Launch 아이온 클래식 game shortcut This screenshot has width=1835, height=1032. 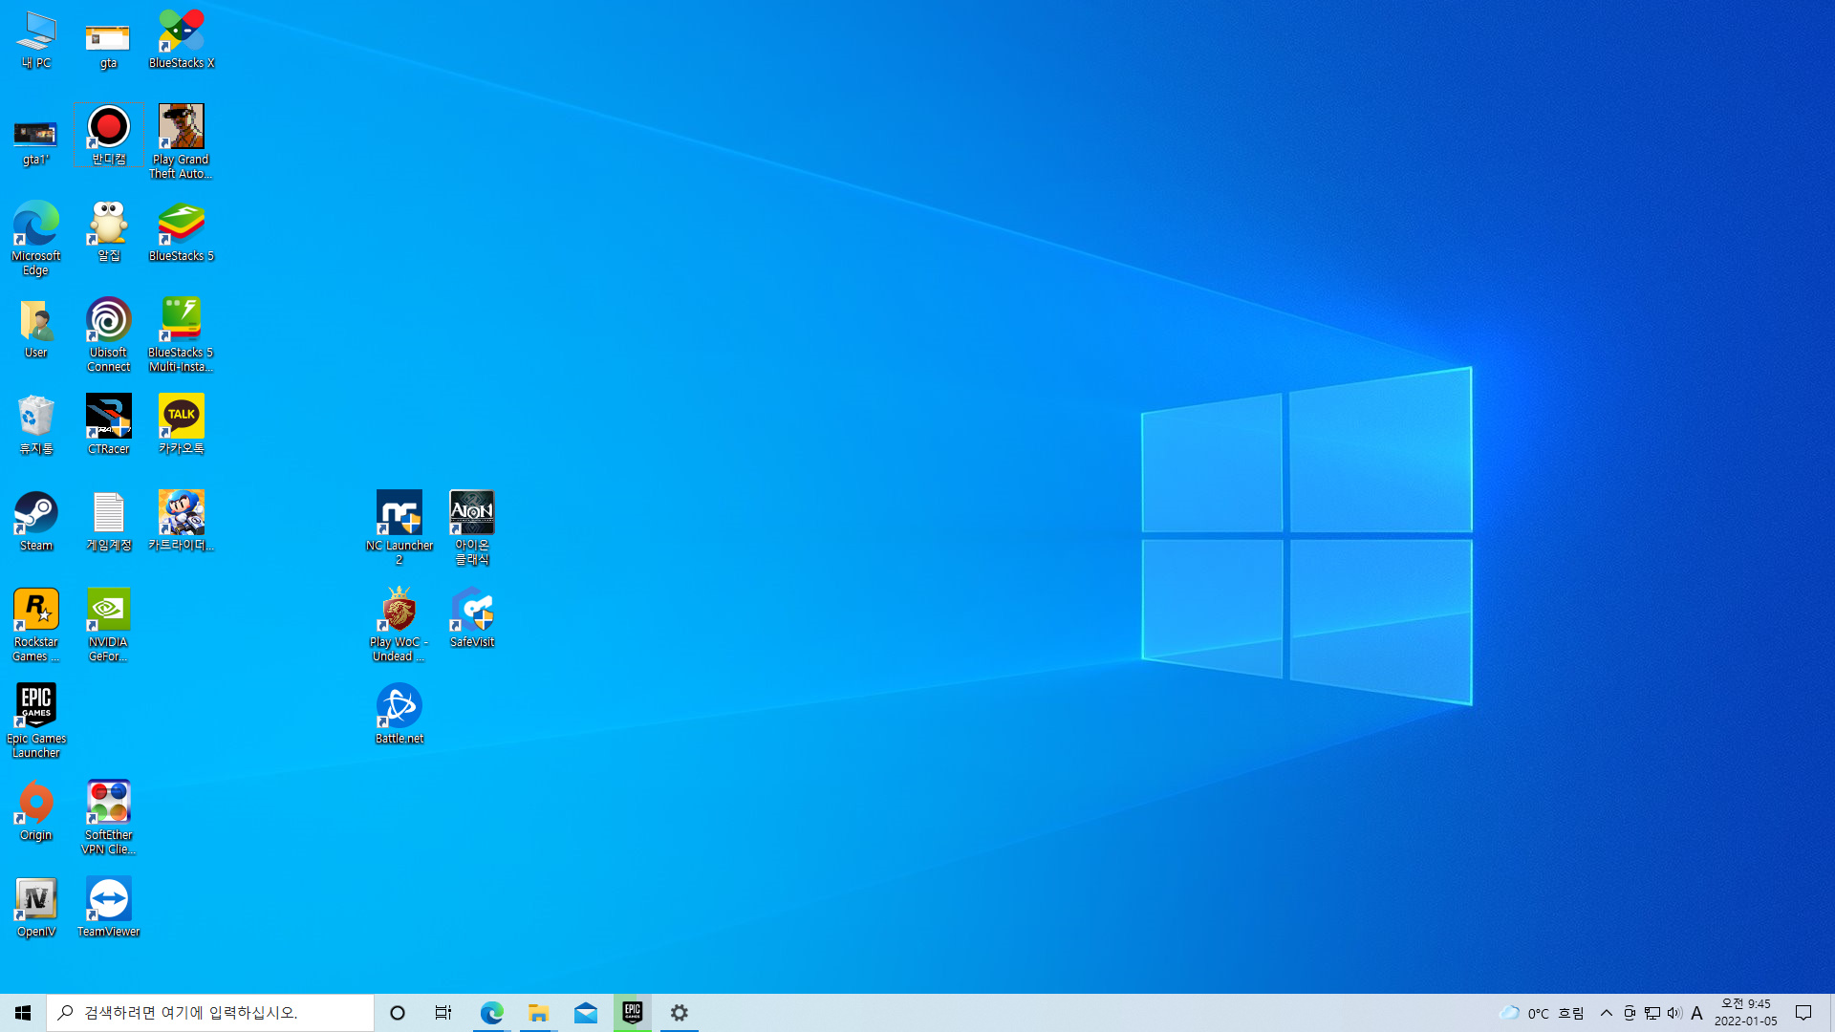[x=472, y=529]
